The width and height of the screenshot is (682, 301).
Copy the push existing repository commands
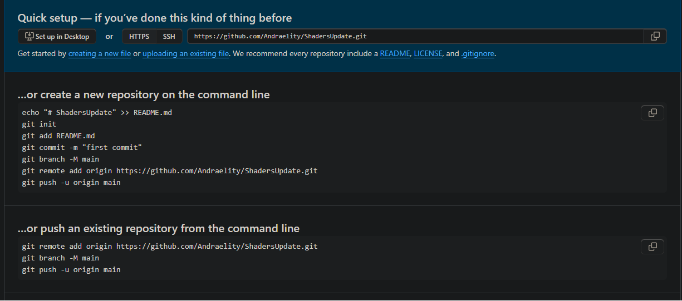652,247
